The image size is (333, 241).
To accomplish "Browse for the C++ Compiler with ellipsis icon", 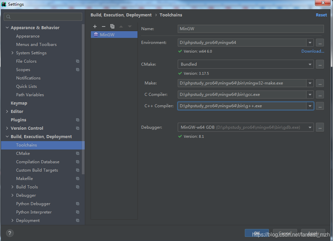I will (320, 106).
